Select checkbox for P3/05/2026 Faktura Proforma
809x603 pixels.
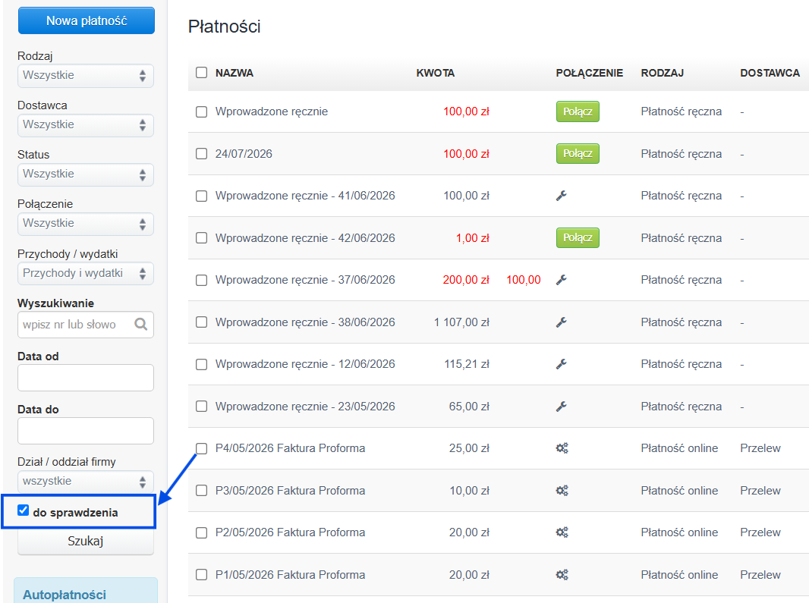click(x=202, y=491)
